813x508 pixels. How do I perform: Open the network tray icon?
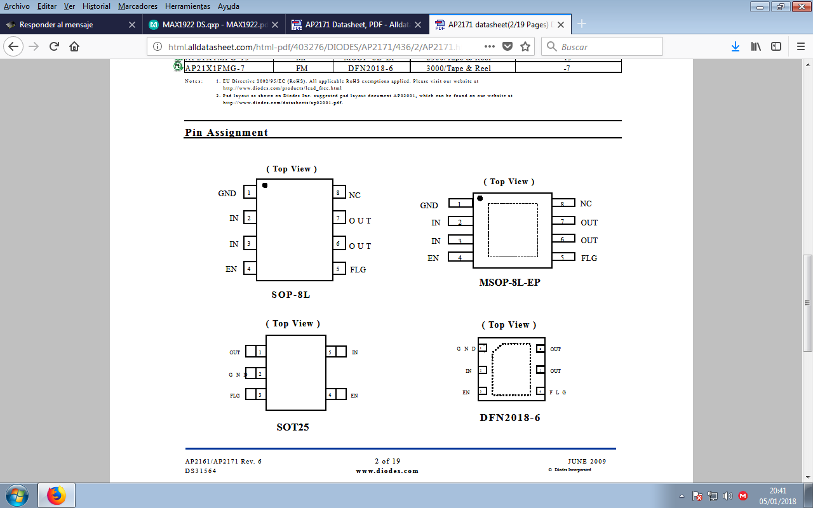coord(713,496)
